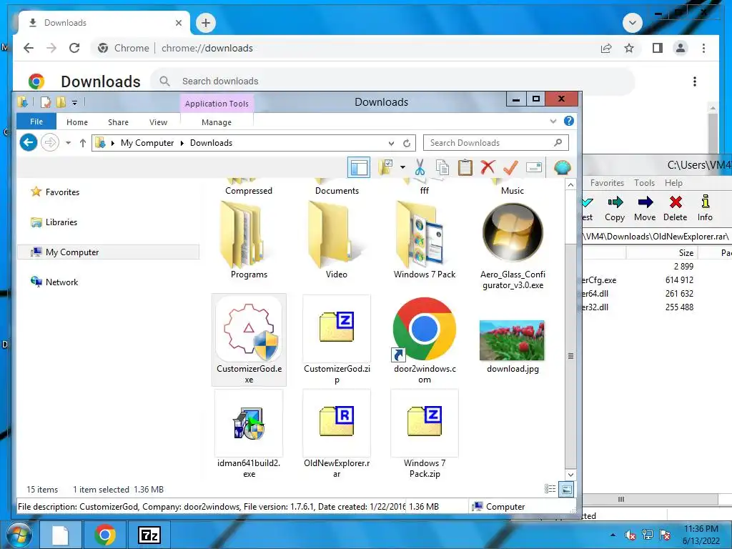The image size is (732, 549).
Task: Open Quick Access Toolbar customize dropdown
Action: (74, 102)
